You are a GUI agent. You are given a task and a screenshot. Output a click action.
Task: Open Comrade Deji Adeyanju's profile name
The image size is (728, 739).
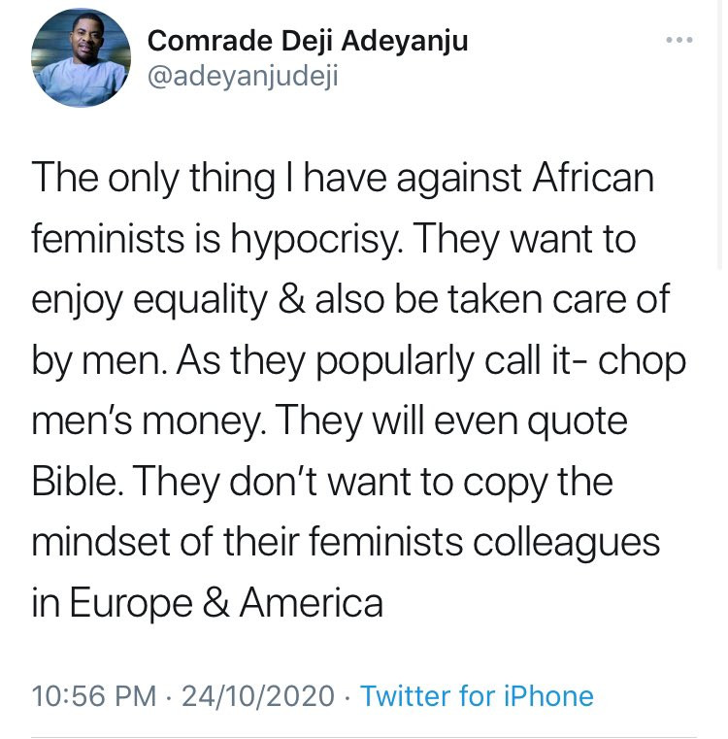pos(307,41)
